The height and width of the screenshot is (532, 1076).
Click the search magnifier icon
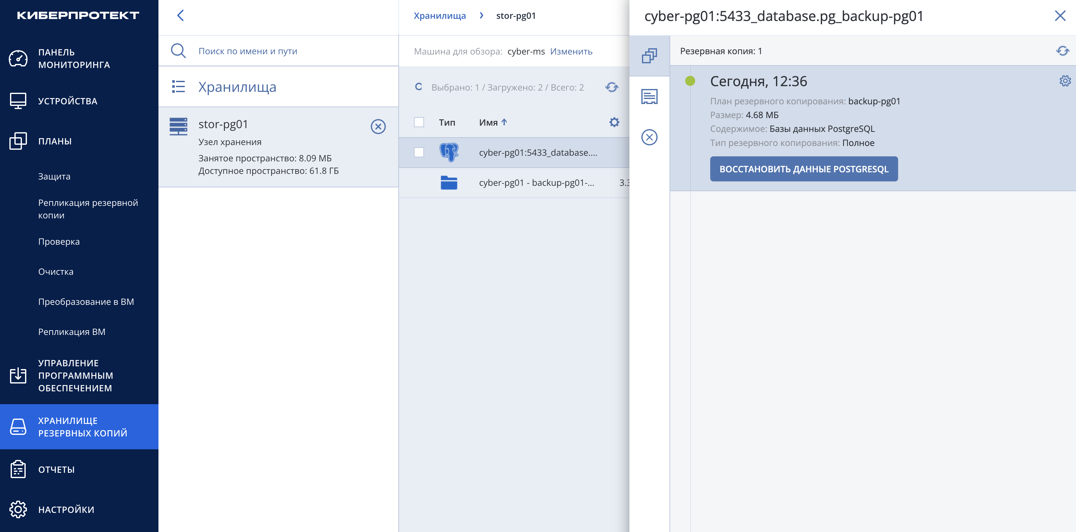[178, 51]
